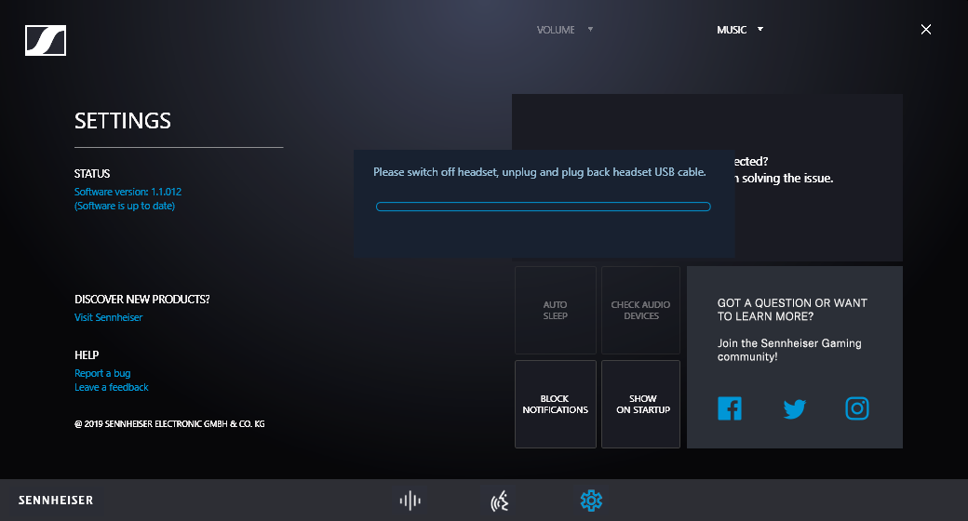Click 'Join the Sennheiser Gaming community!' text

pyautogui.click(x=789, y=350)
